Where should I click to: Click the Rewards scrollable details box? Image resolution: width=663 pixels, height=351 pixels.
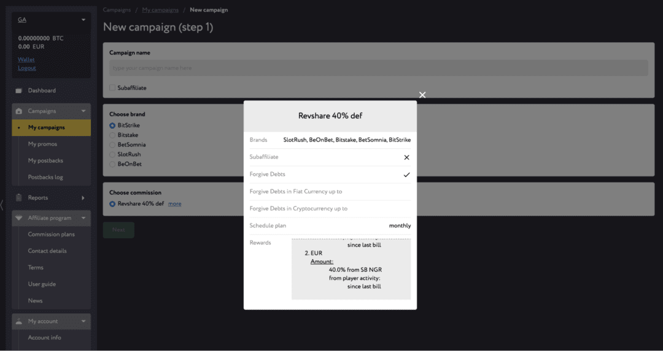[351, 269]
